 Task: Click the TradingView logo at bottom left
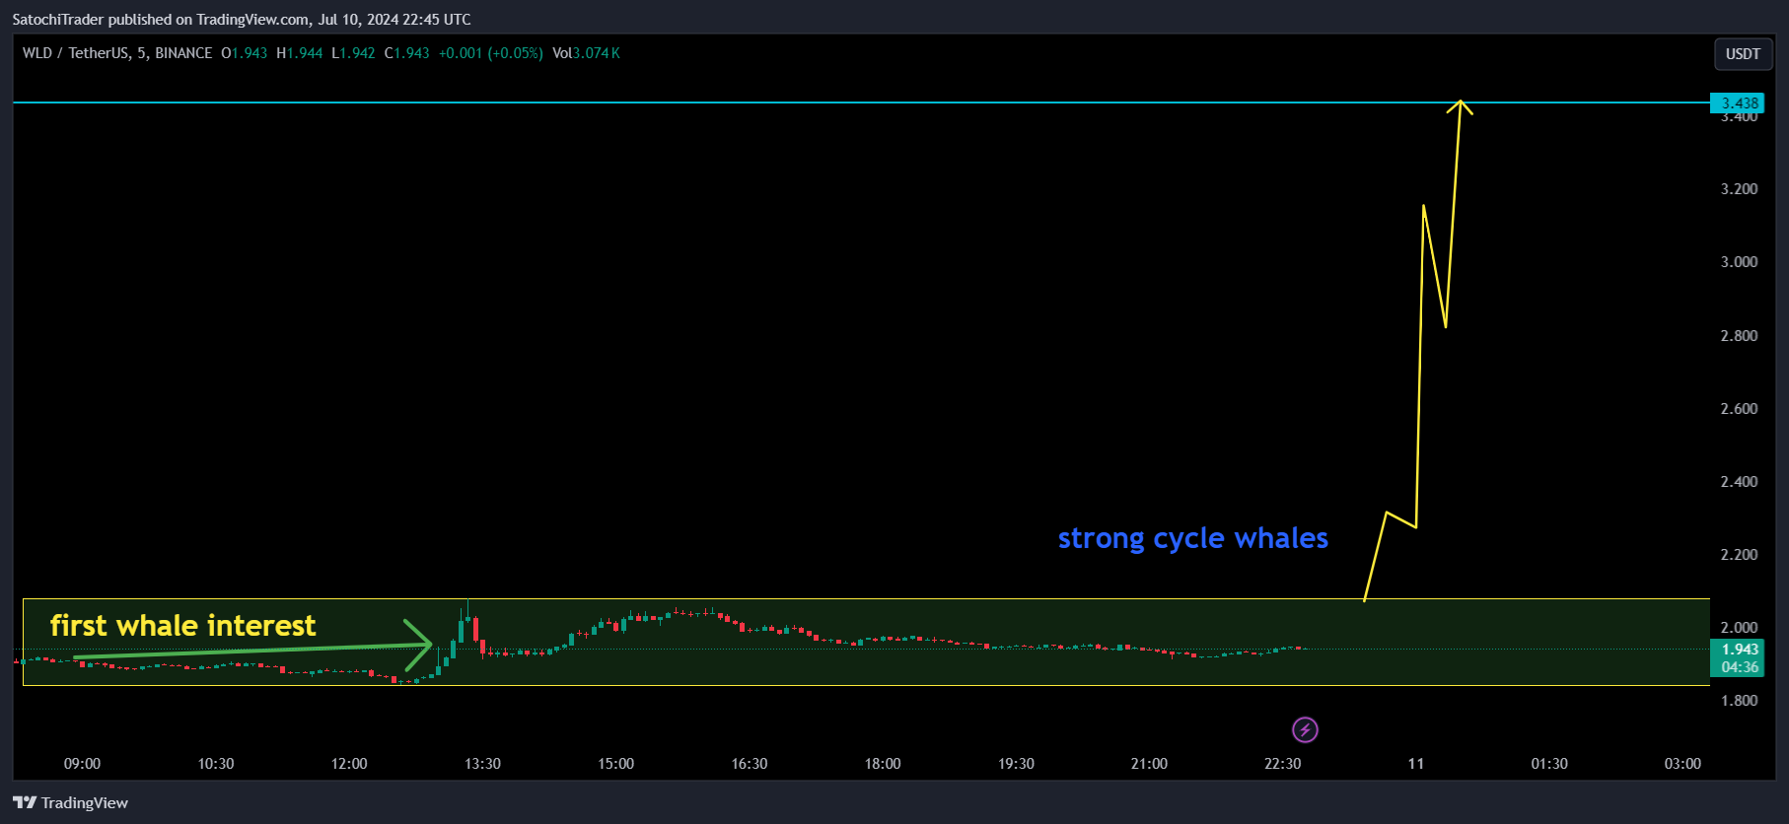coord(70,802)
